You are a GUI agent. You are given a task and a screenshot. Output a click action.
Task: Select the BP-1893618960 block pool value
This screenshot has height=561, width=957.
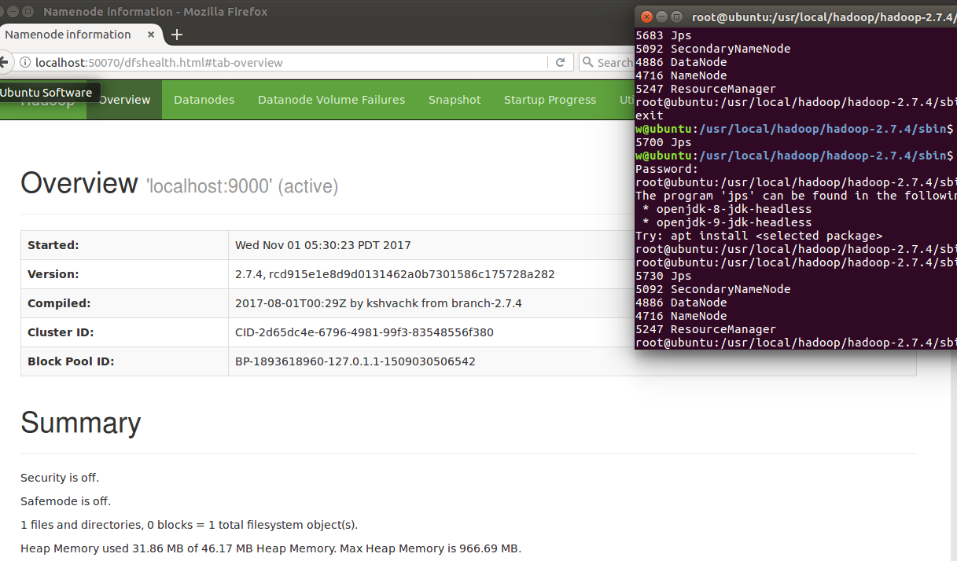click(355, 361)
